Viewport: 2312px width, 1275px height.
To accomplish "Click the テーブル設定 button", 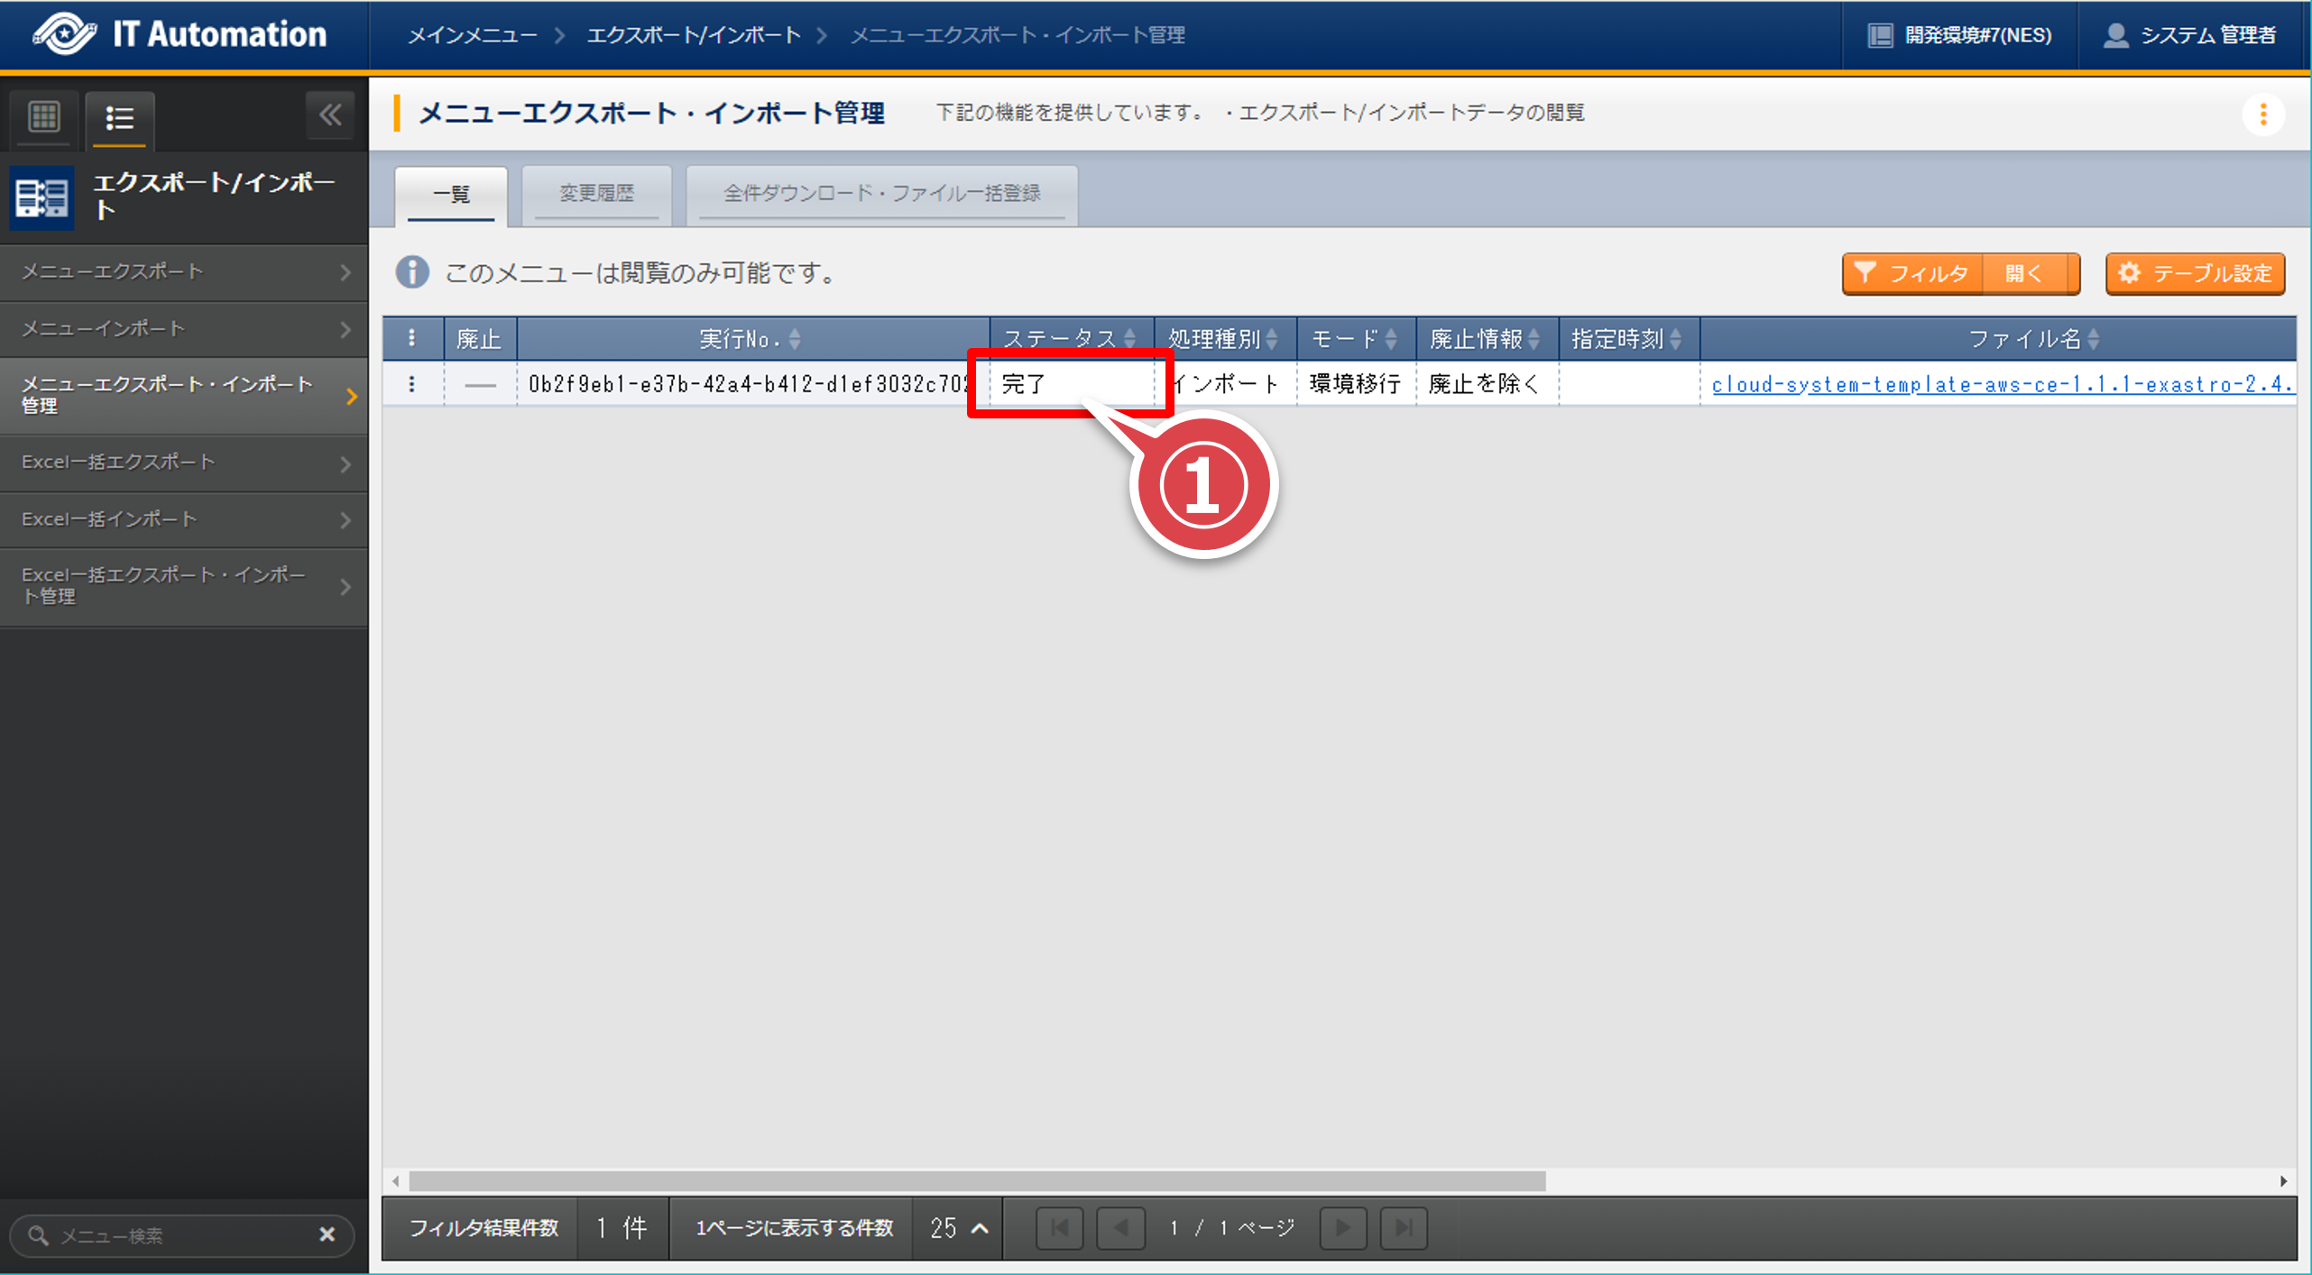I will pos(2195,273).
